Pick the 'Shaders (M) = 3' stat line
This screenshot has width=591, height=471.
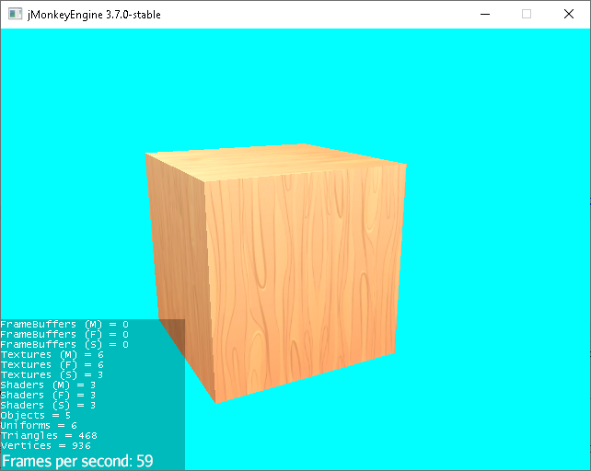coord(48,385)
